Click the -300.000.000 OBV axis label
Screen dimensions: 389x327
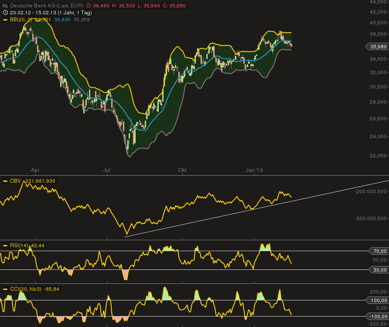pos(371,218)
